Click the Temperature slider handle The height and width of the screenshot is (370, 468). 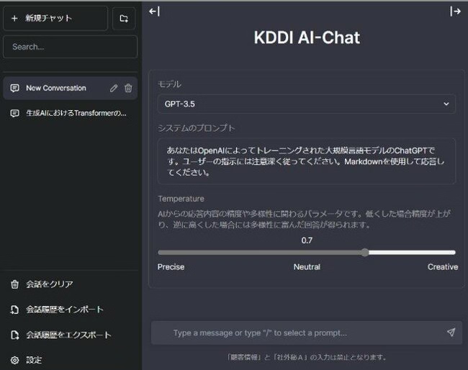point(365,253)
